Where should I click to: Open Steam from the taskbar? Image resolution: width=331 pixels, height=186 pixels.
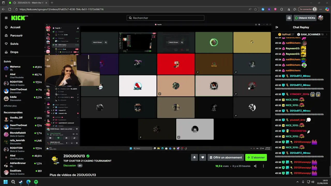pos(21,182)
